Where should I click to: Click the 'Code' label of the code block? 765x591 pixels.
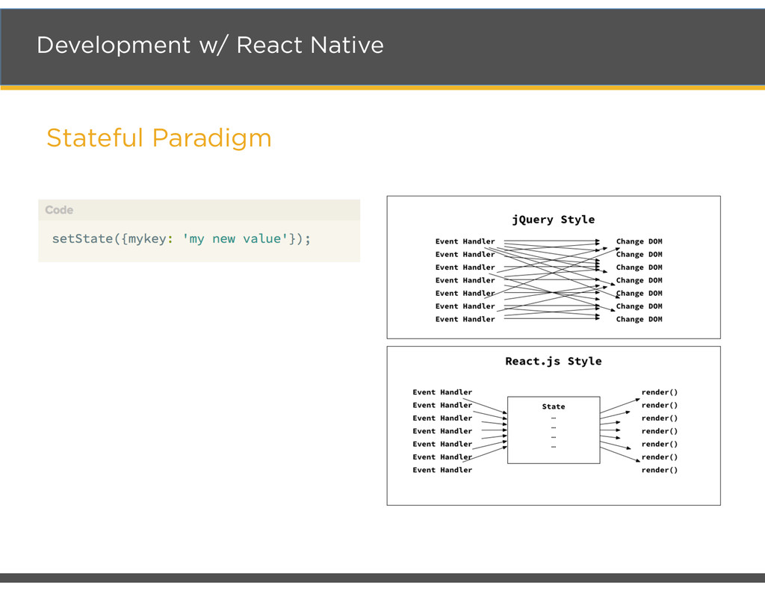point(59,210)
